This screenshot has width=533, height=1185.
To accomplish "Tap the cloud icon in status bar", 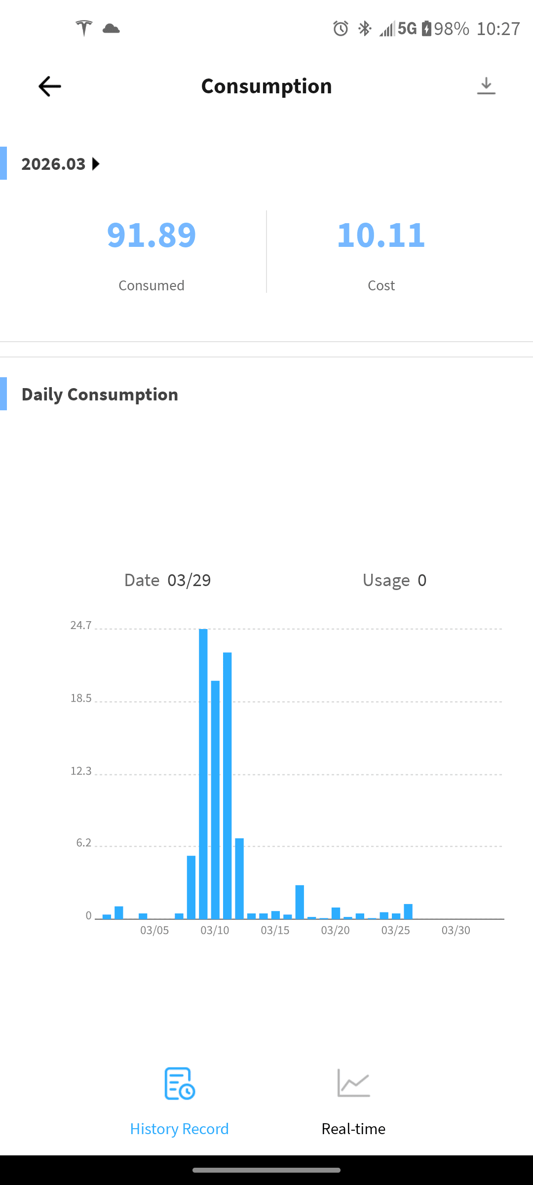I will pyautogui.click(x=111, y=29).
